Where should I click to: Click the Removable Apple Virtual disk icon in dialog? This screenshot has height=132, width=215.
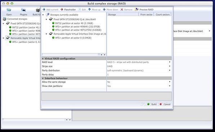pyautogui.click(x=51, y=34)
